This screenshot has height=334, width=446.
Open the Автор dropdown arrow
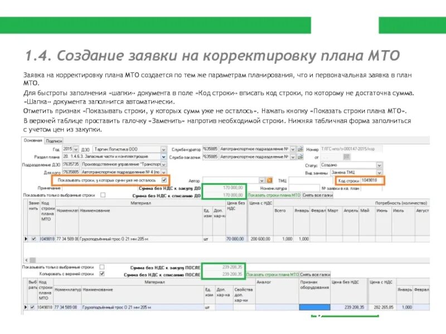pyautogui.click(x=261, y=180)
